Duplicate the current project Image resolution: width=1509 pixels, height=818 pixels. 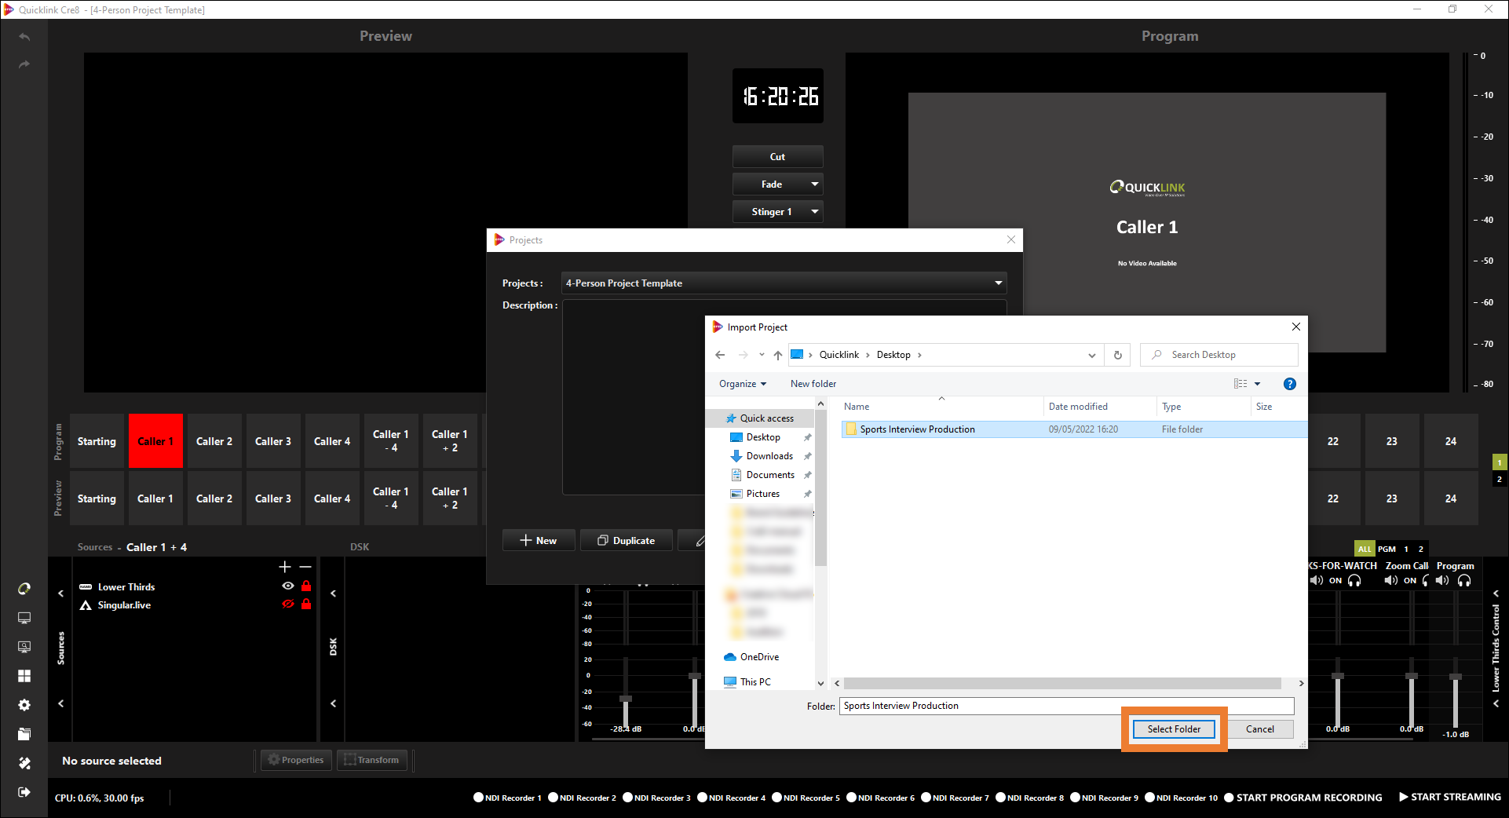[x=627, y=541]
